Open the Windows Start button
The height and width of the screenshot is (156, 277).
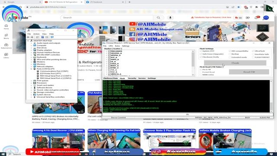[x=3, y=154]
